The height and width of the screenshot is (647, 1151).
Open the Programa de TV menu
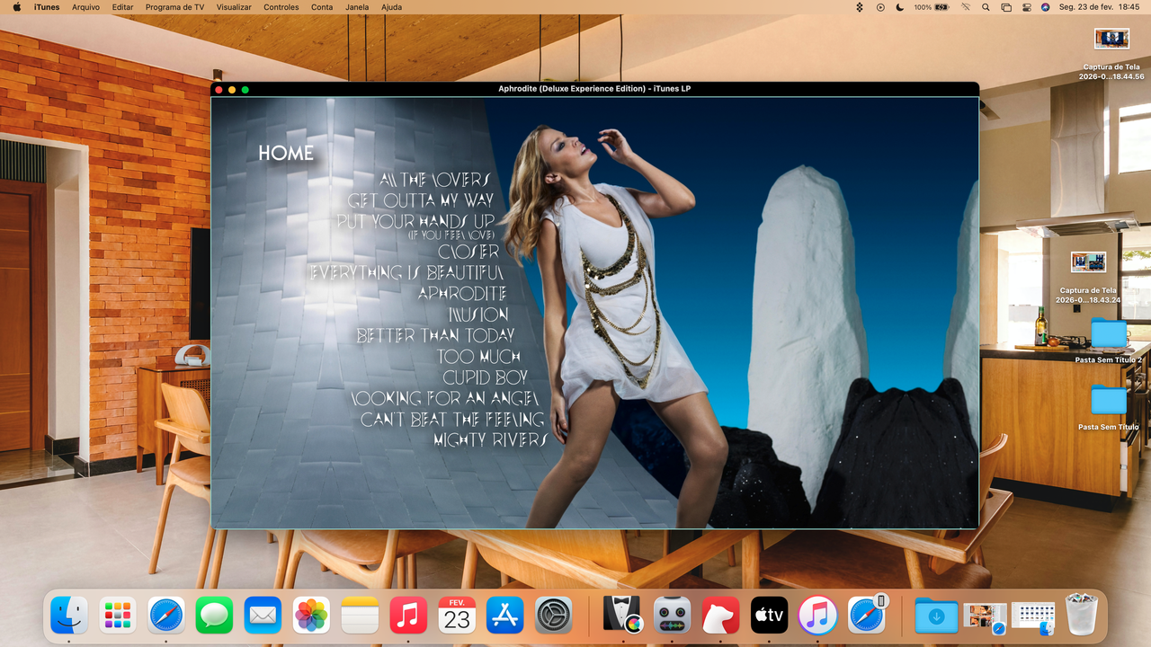(x=174, y=7)
